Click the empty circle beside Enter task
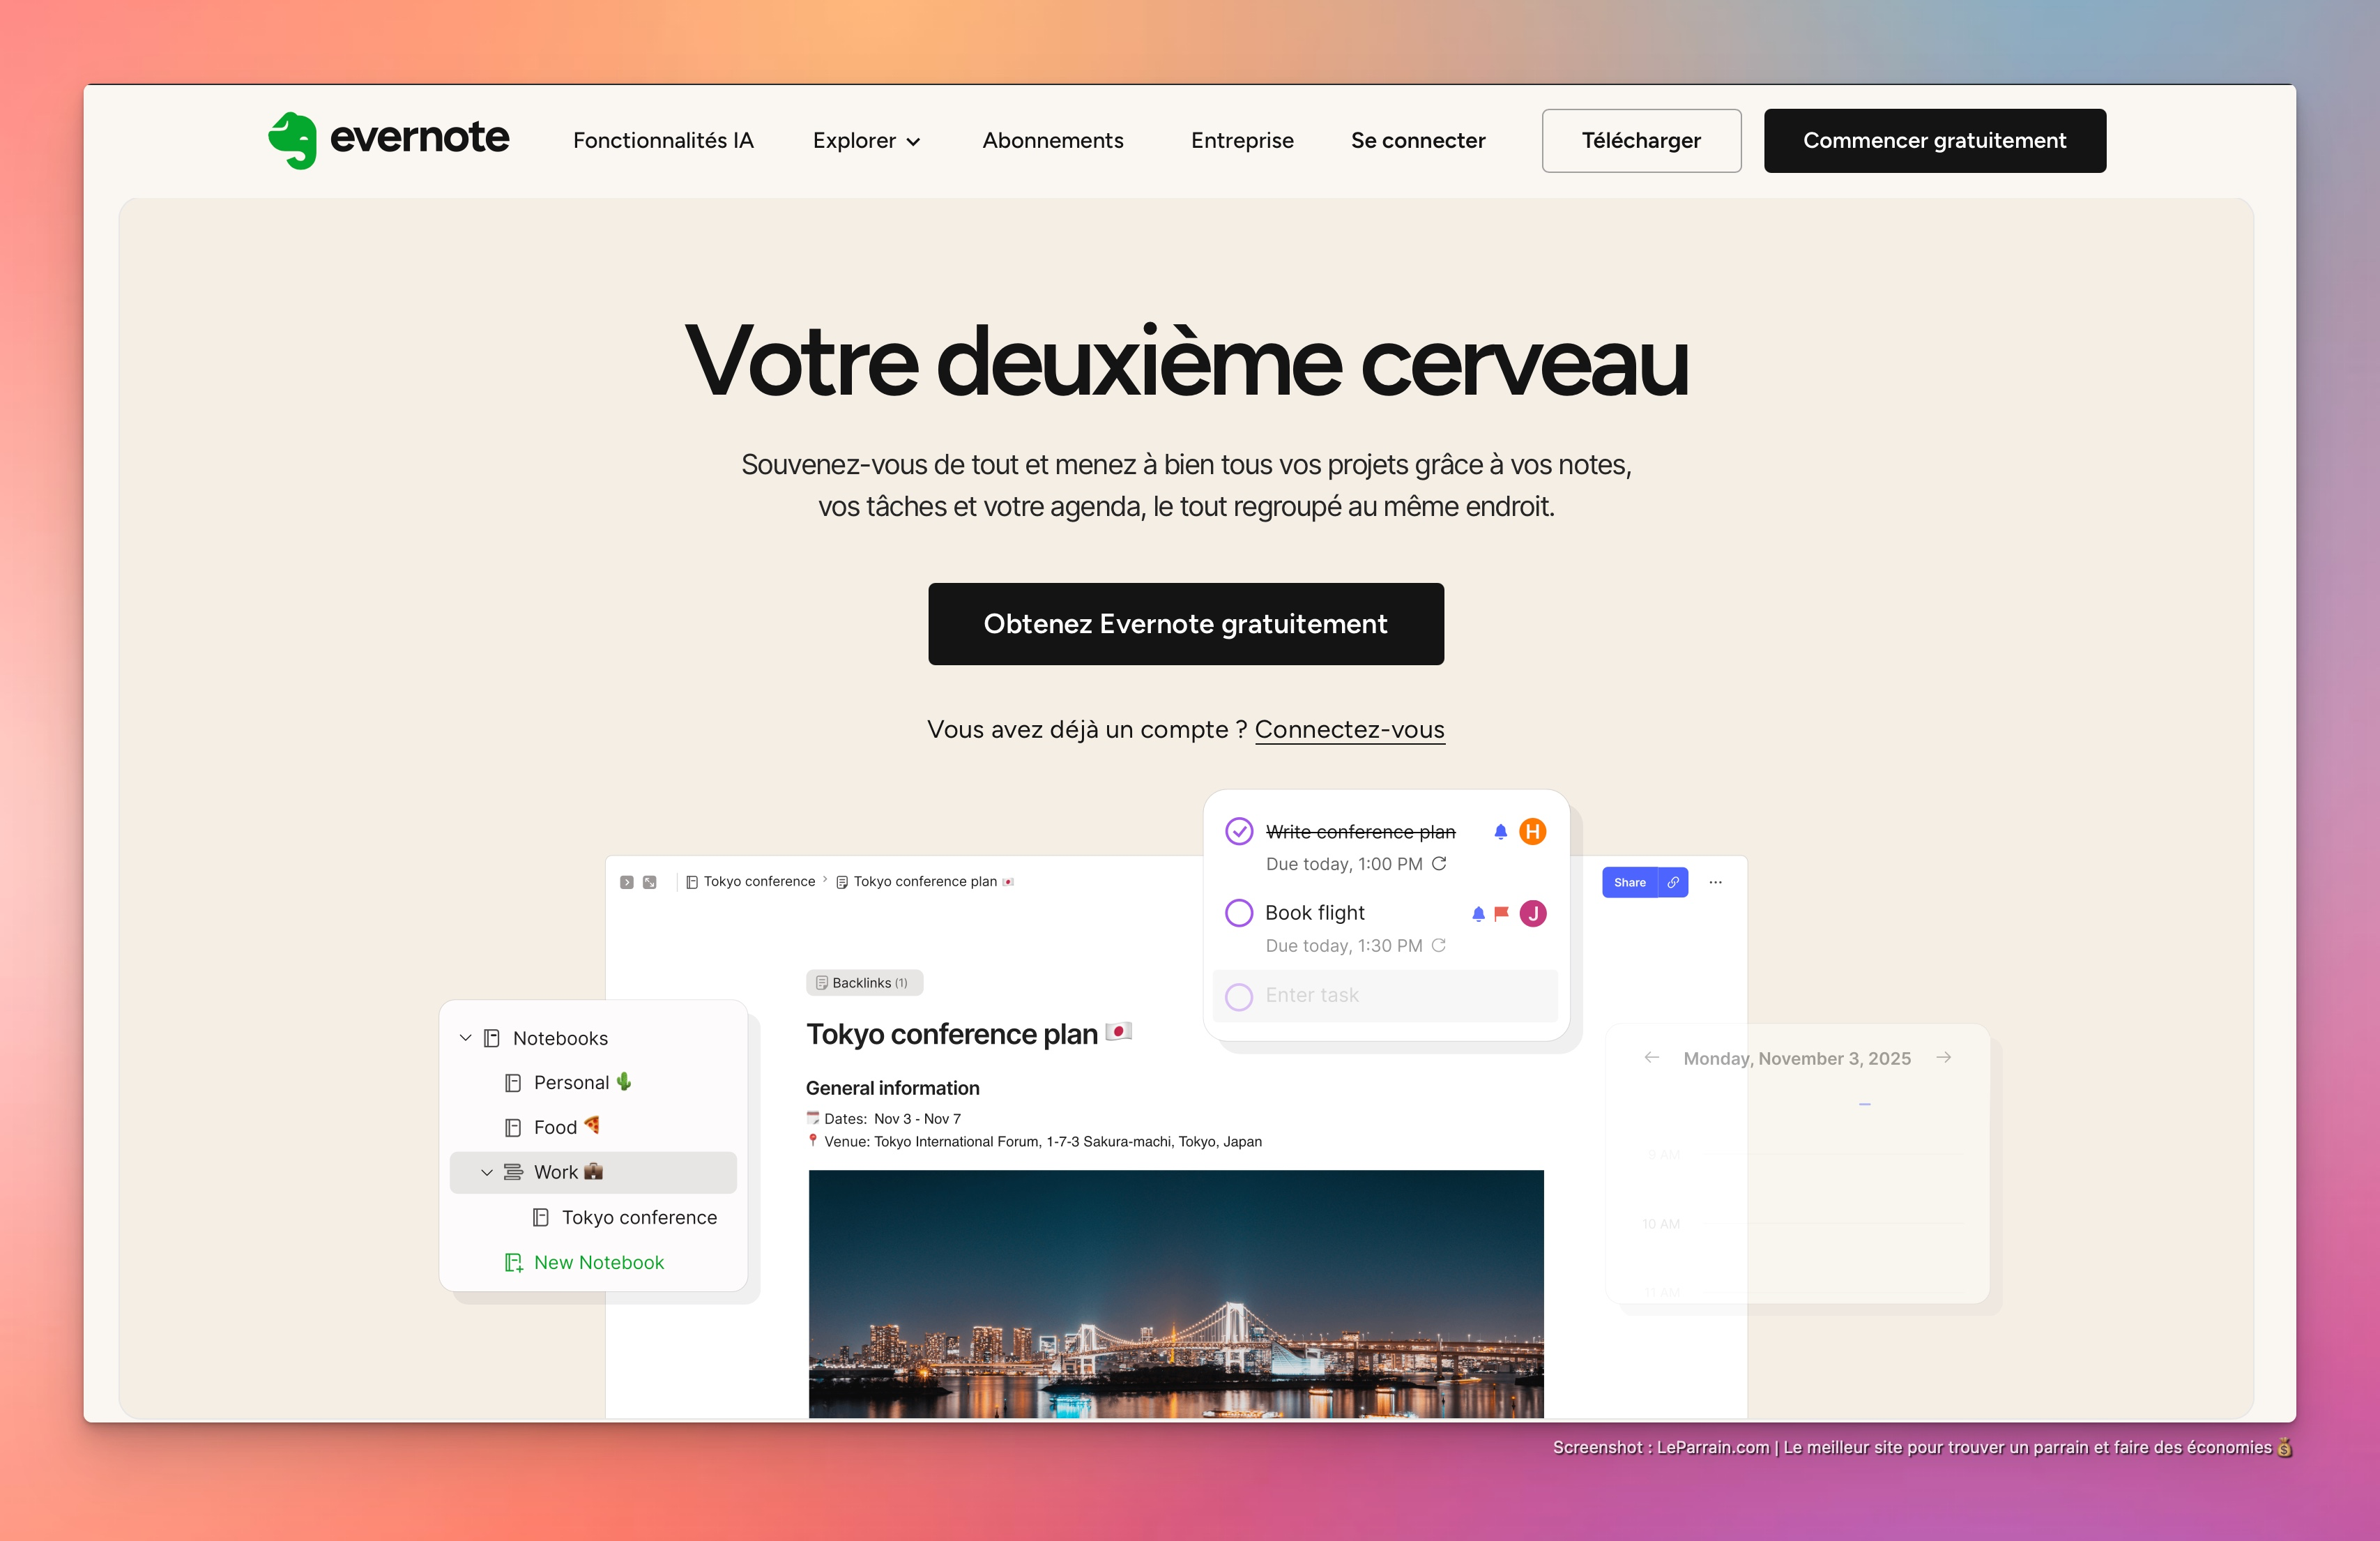 coord(1239,996)
